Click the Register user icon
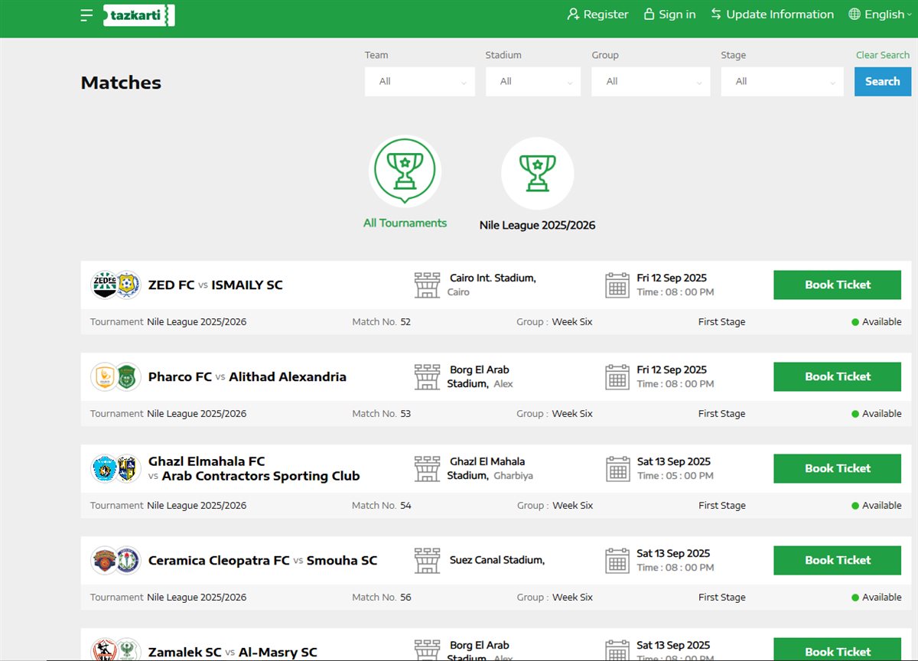The height and width of the screenshot is (661, 918). pyautogui.click(x=573, y=15)
